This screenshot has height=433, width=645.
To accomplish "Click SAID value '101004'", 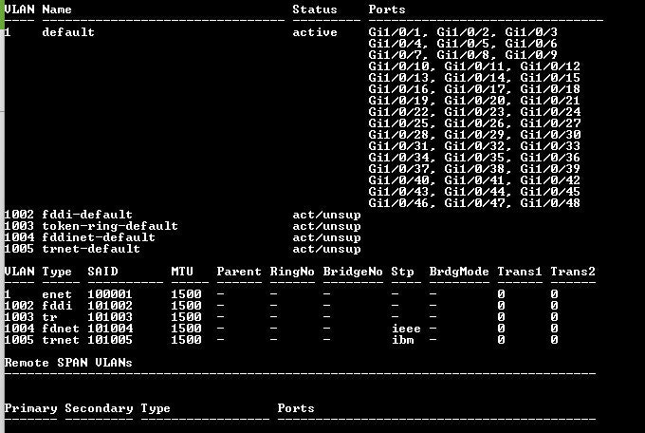I will pos(110,329).
